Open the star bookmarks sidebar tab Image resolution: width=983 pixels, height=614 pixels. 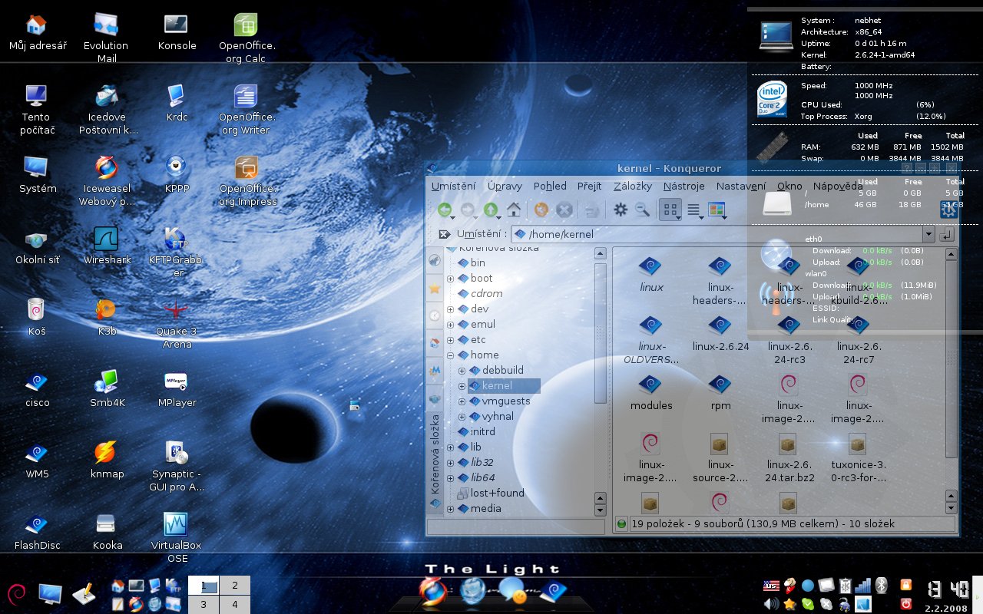coord(435,289)
